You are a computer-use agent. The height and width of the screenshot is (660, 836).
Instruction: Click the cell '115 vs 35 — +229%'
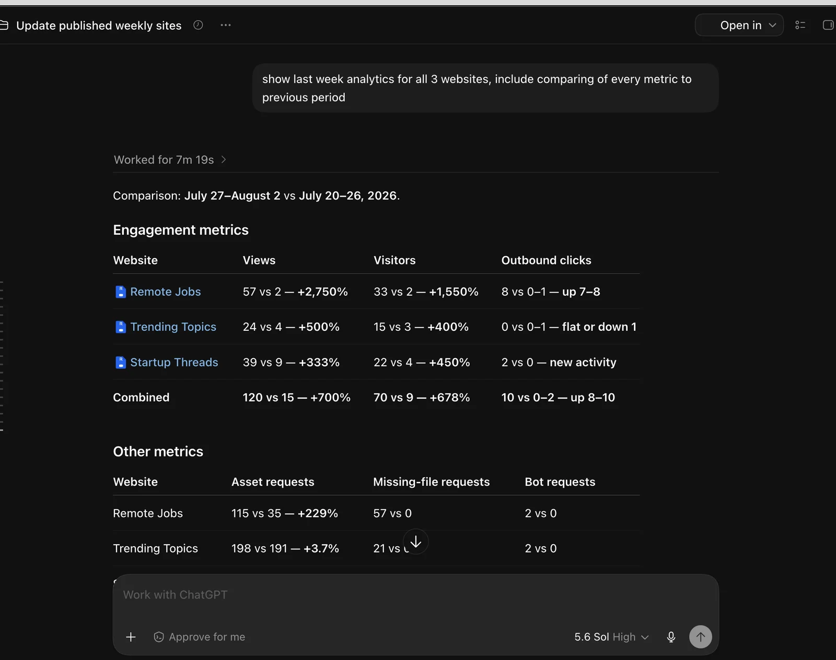point(285,513)
